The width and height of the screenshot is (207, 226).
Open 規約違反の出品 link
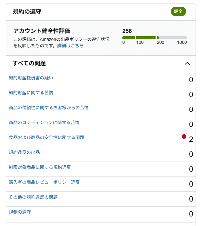pos(24,152)
